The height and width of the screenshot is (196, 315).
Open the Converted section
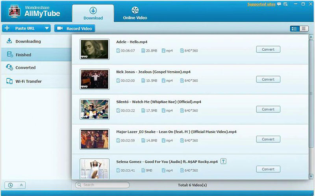click(x=36, y=68)
